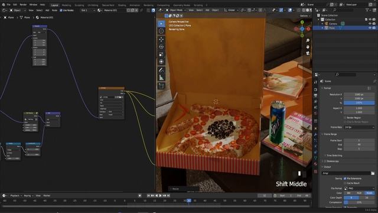
Task: Click the viewport zoom magnifier icon
Action: [308, 41]
